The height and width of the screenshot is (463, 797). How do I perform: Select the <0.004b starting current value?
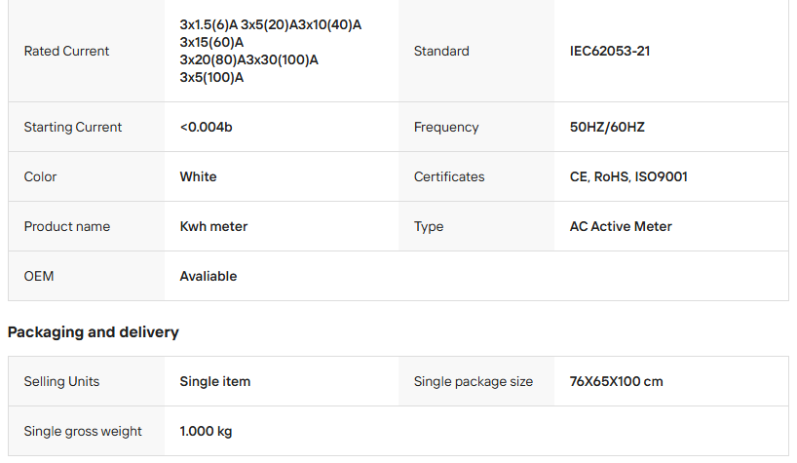point(206,127)
